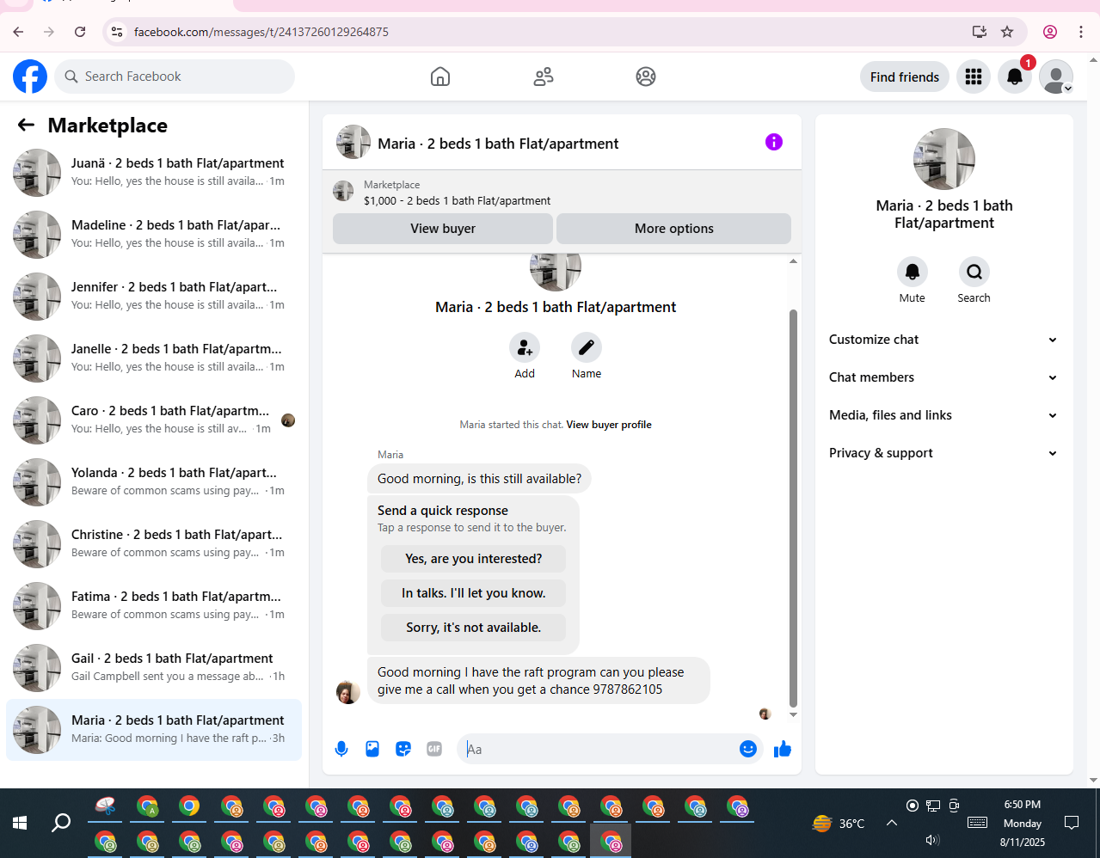The image size is (1100, 858).
Task: Expand Privacy & support section
Action: point(943,453)
